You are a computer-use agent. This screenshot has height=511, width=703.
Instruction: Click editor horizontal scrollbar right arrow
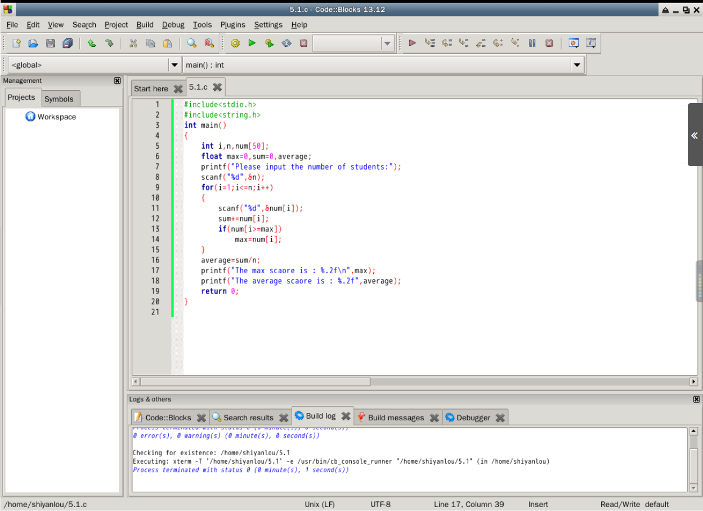[693, 381]
